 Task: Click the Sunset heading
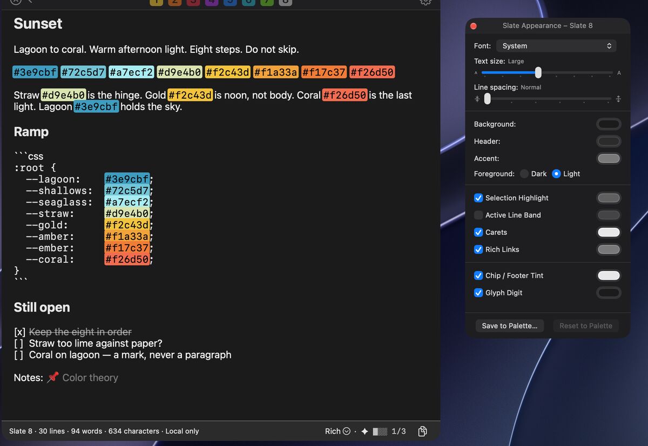pyautogui.click(x=38, y=24)
